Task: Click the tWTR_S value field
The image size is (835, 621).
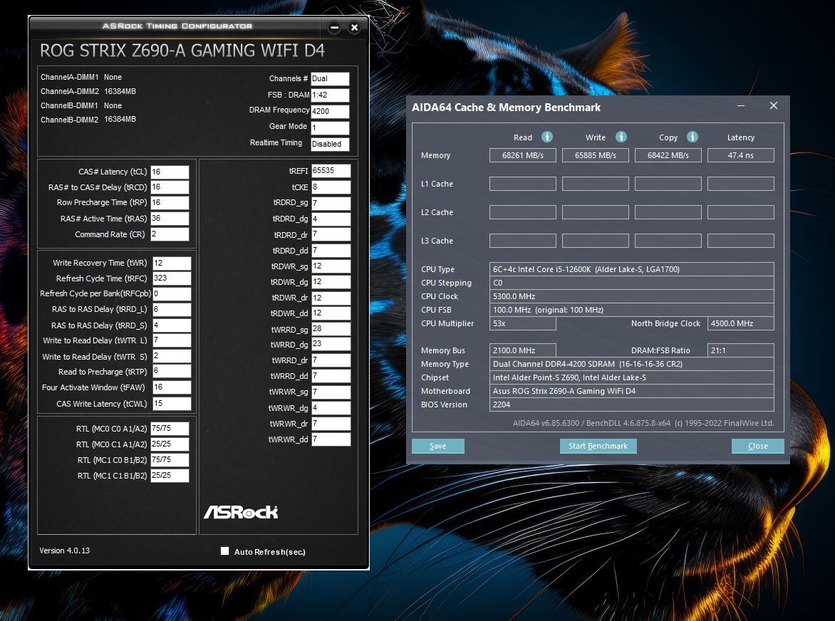Action: 172,356
